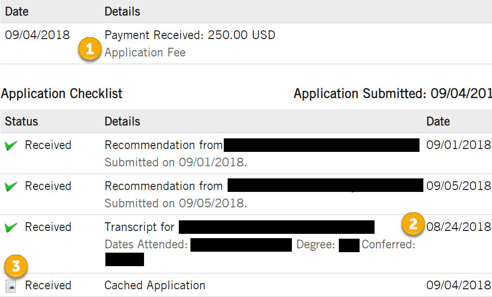492x297 pixels.
Task: Click the Status column header
Action: (x=21, y=121)
